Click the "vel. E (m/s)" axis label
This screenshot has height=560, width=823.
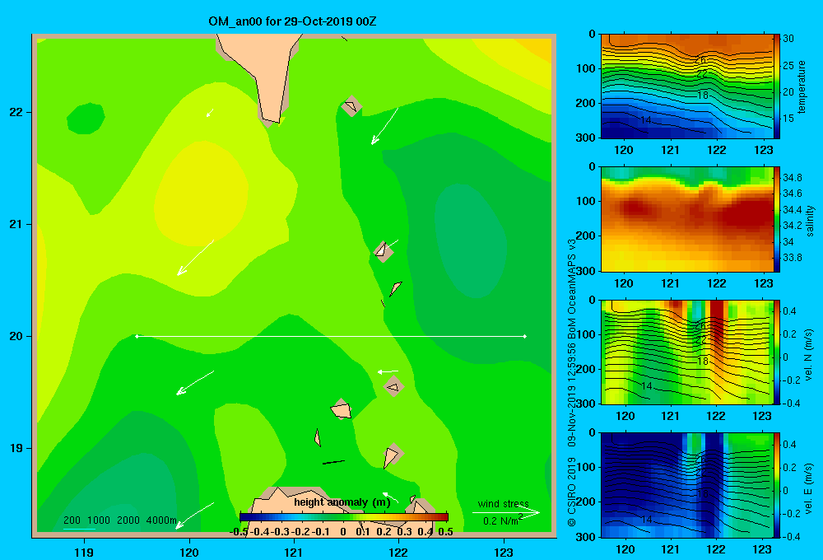pyautogui.click(x=809, y=488)
